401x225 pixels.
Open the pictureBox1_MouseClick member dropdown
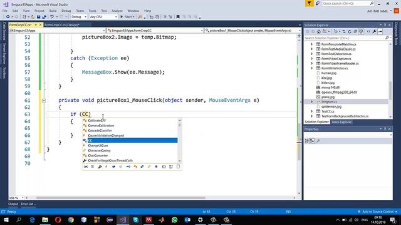[x=253, y=31]
